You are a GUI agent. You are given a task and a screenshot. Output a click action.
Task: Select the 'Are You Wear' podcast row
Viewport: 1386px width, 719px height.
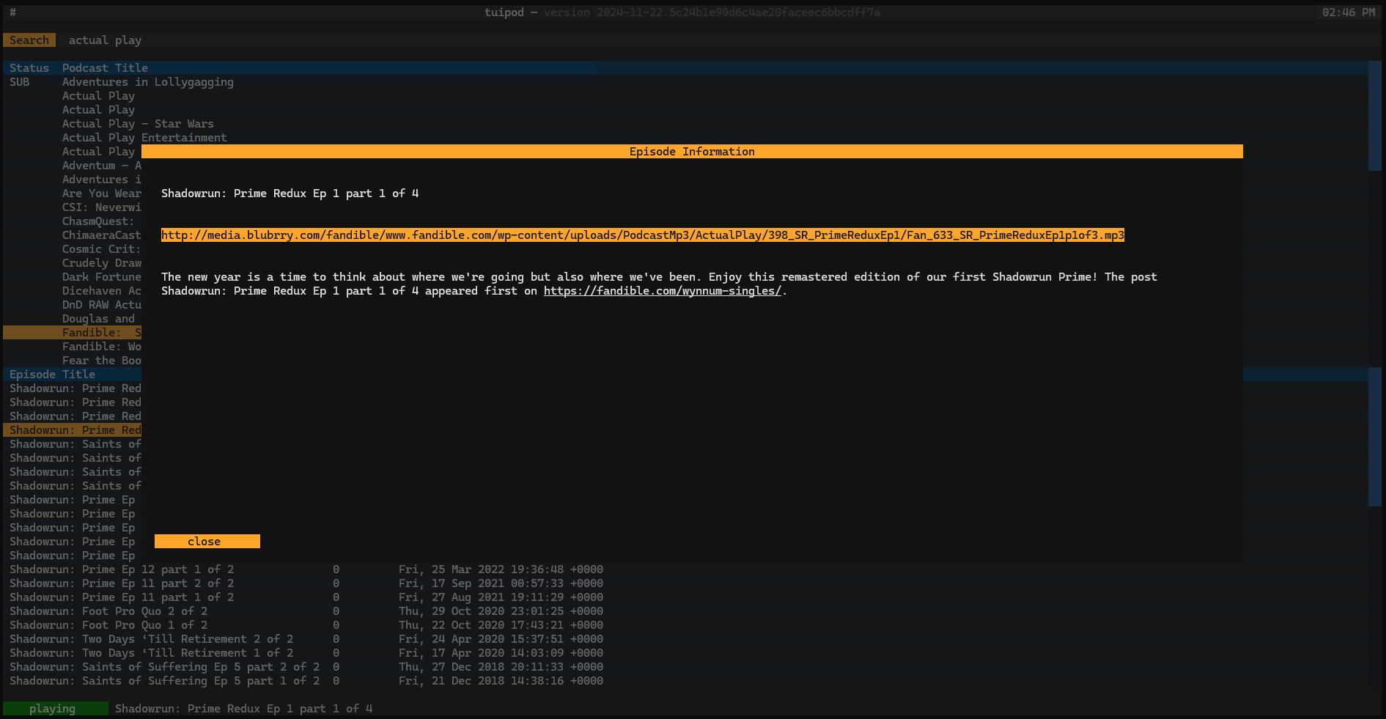(x=101, y=193)
